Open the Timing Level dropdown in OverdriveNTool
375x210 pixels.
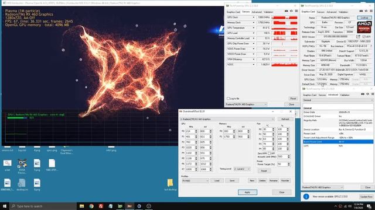coord(242,169)
